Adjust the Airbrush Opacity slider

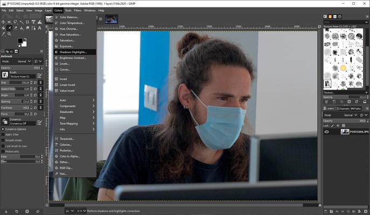22,68
